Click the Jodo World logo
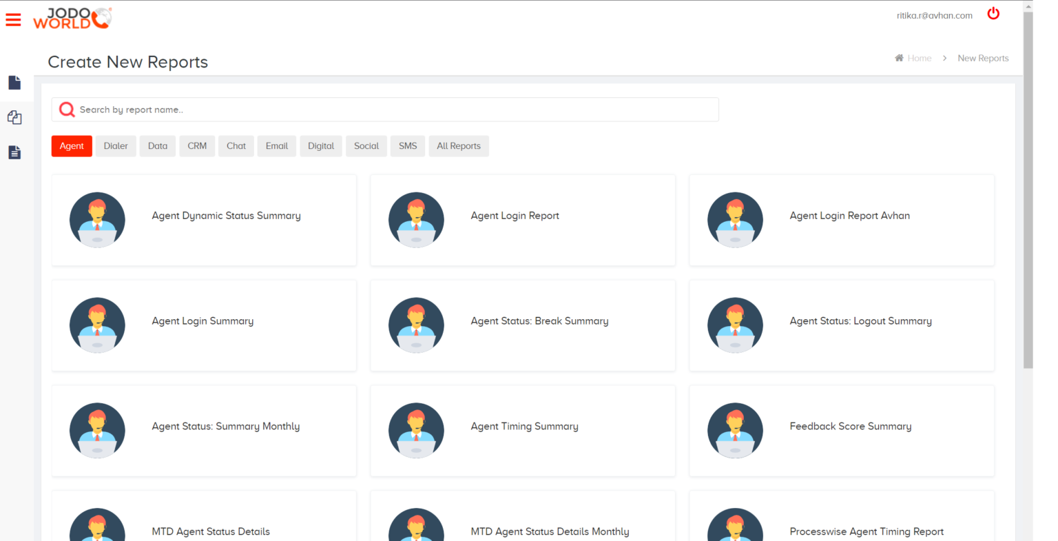Image resolution: width=1058 pixels, height=541 pixels. (x=72, y=19)
